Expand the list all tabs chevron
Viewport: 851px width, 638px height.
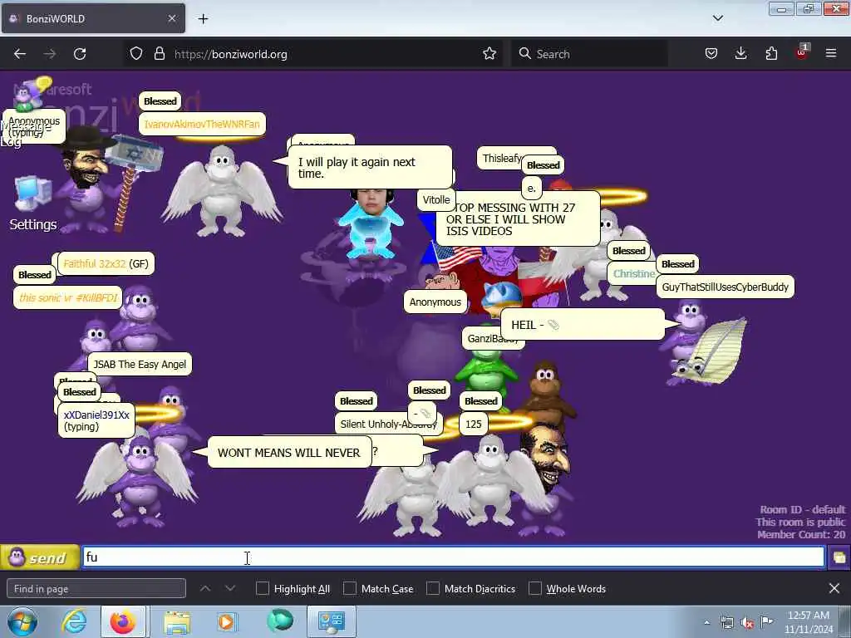[x=717, y=18]
